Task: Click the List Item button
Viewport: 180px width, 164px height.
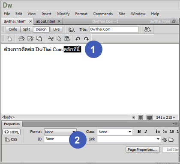Action: 171,149
